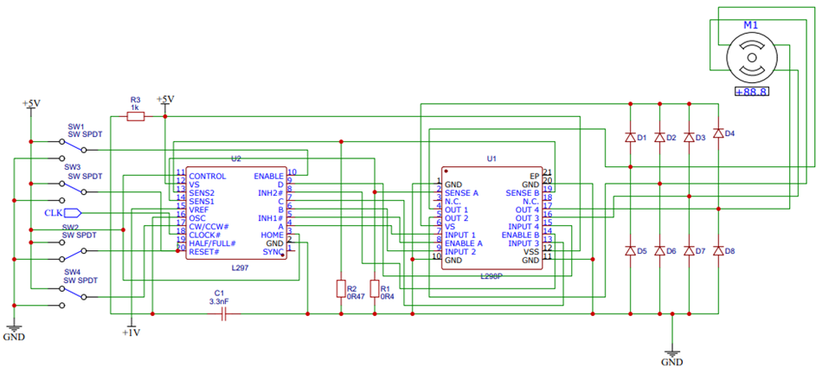Image resolution: width=822 pixels, height=368 pixels.
Task: Select diode D1 symbol
Action: point(630,138)
